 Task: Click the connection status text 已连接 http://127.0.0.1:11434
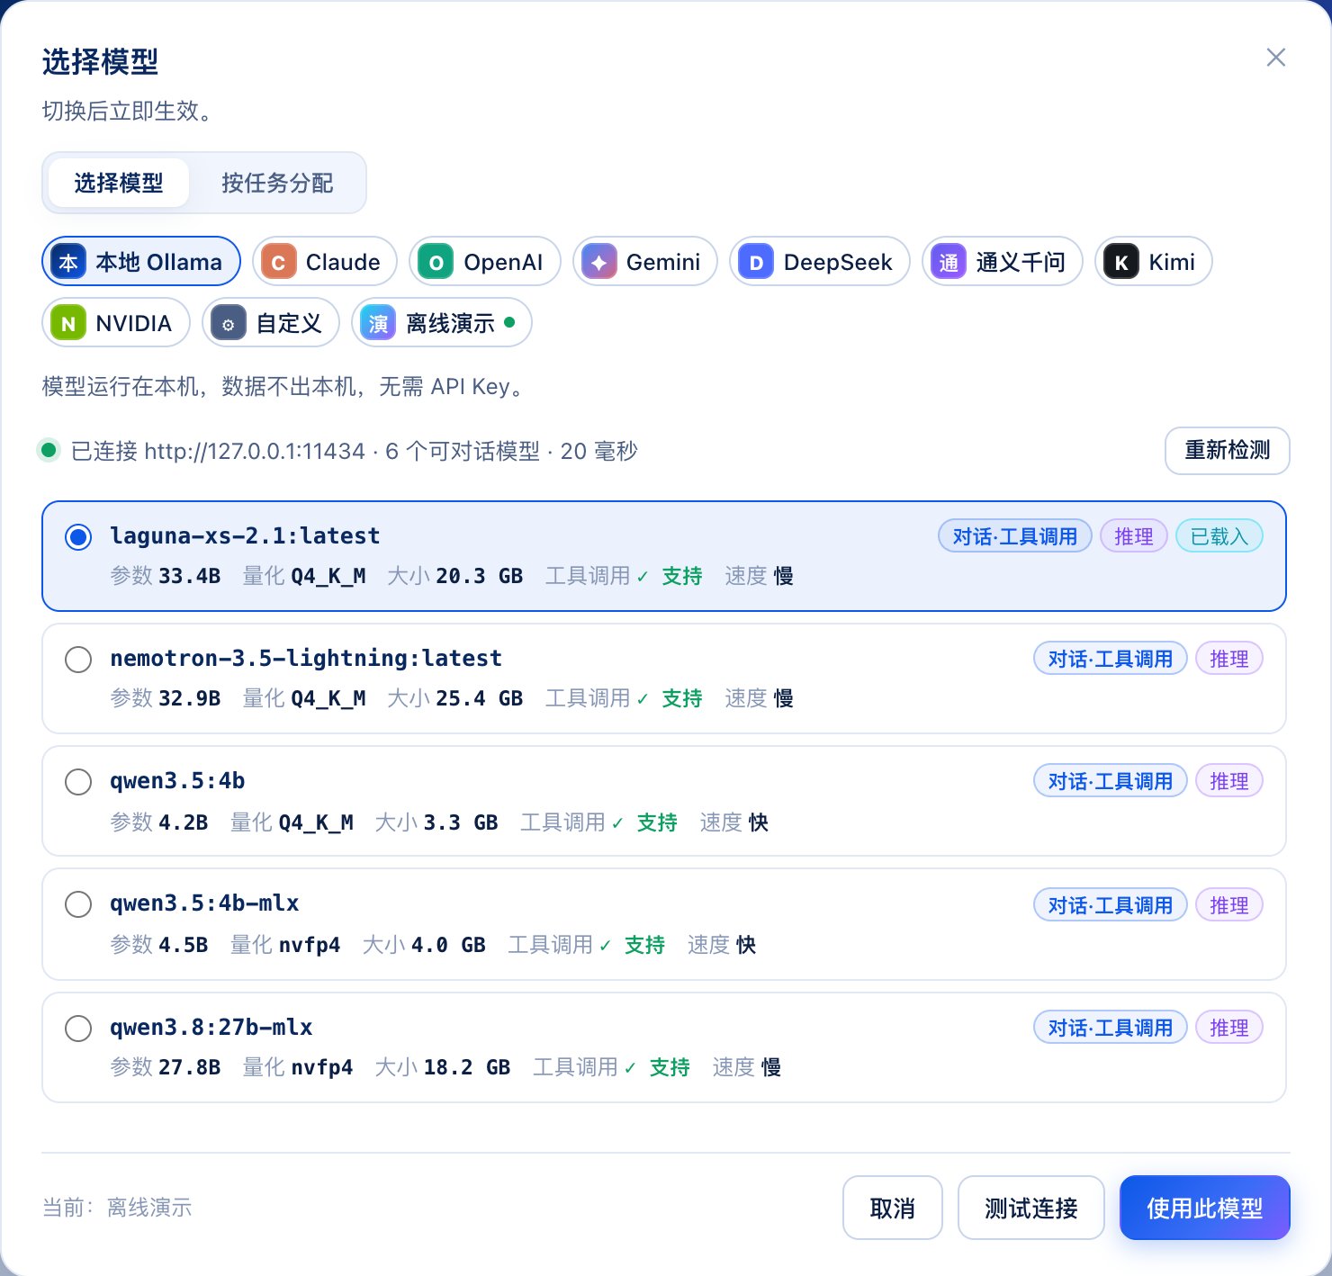[218, 451]
